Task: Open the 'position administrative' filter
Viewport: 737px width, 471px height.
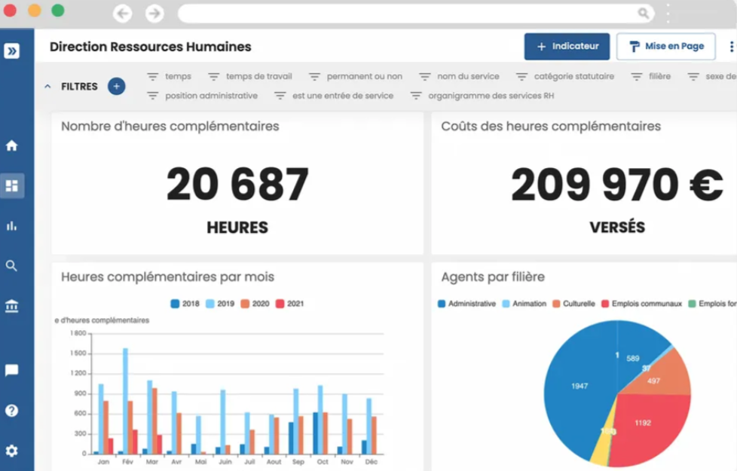Action: (203, 96)
